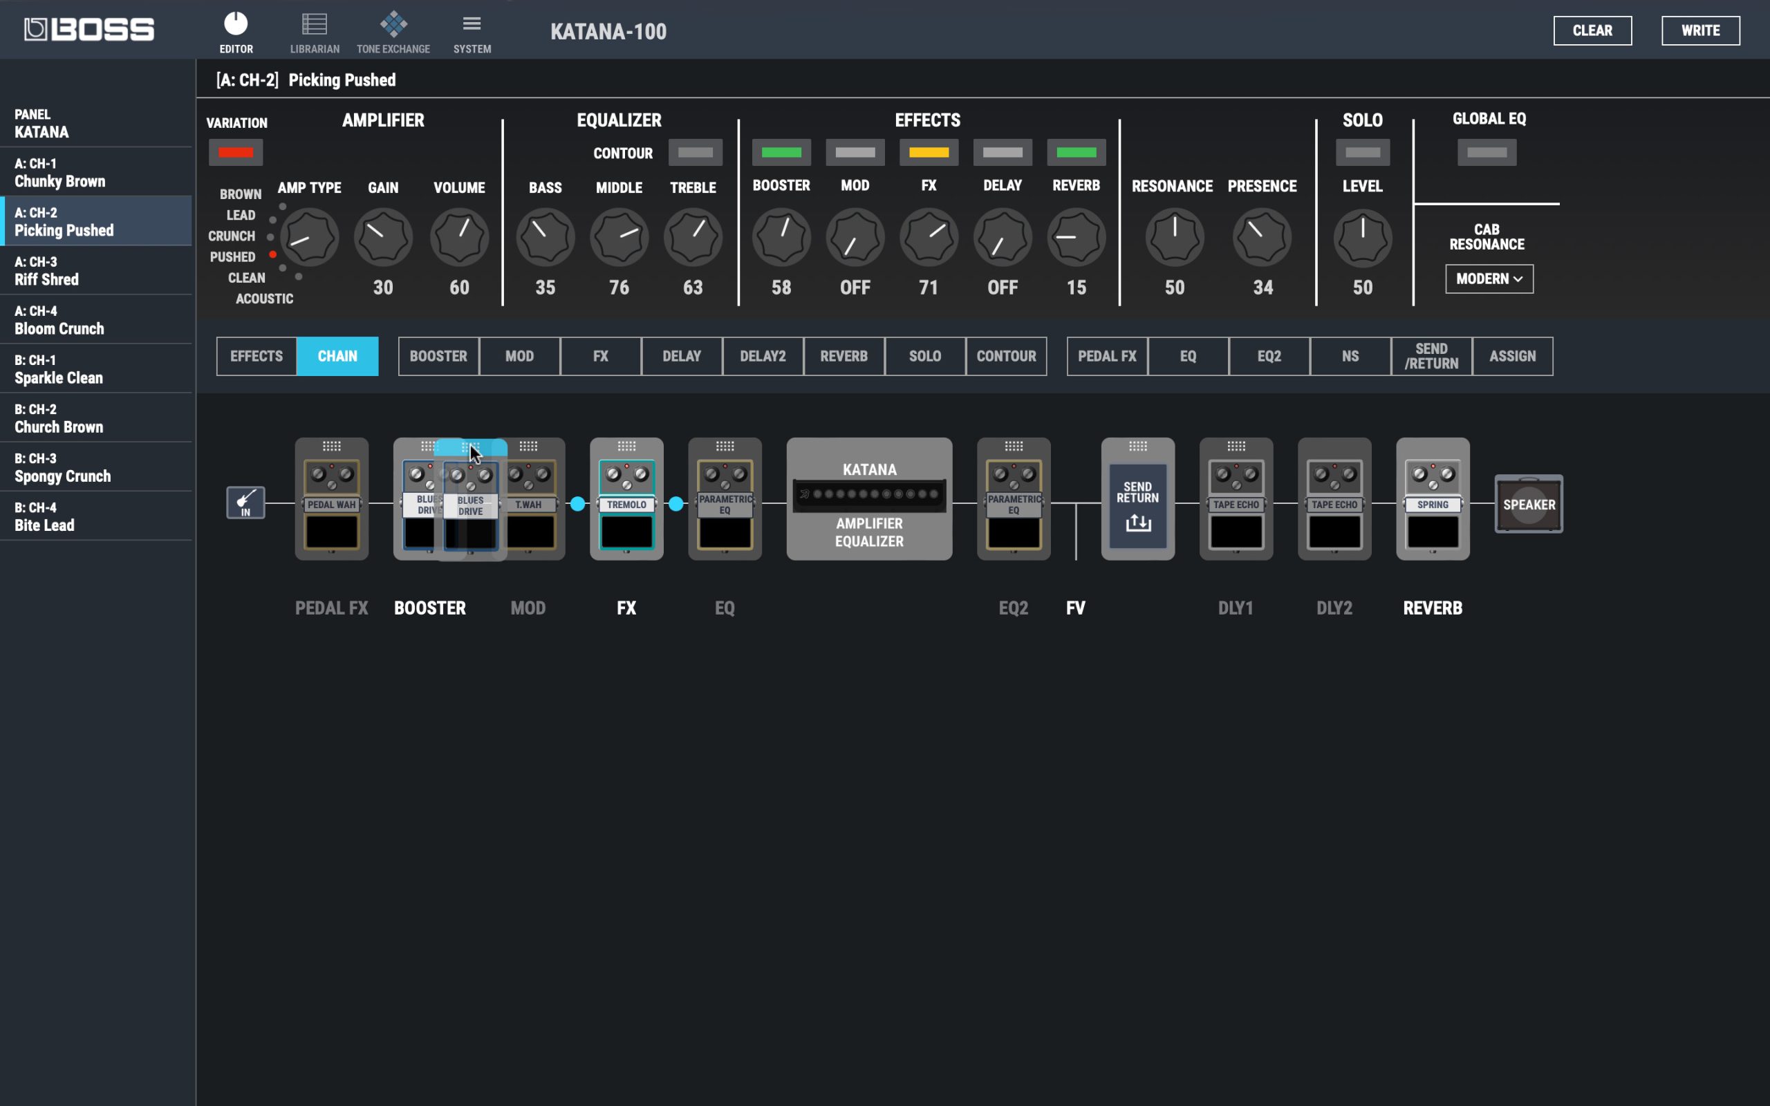Select the Panel Katana entry
1770x1106 pixels.
(x=96, y=123)
